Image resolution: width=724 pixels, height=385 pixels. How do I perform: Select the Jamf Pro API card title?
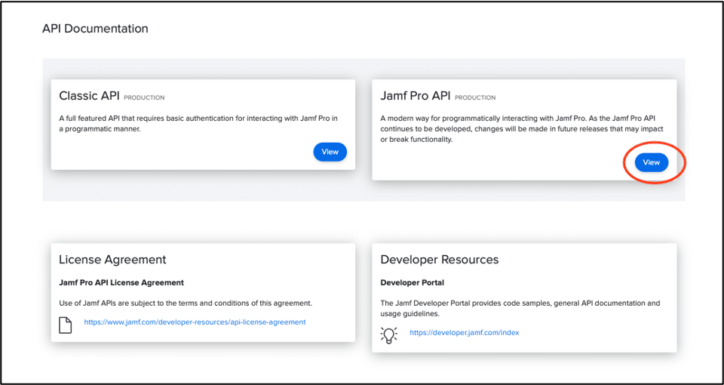coord(415,96)
